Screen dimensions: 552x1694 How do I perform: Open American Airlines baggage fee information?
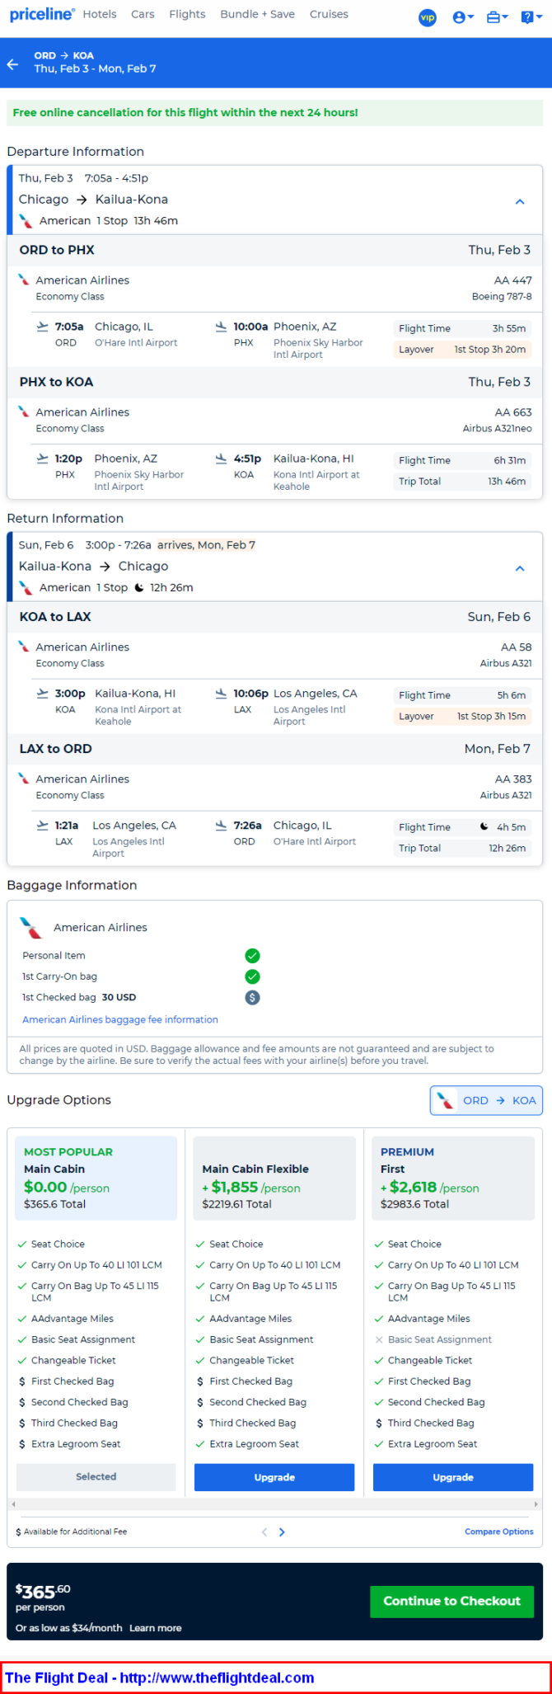[120, 1020]
